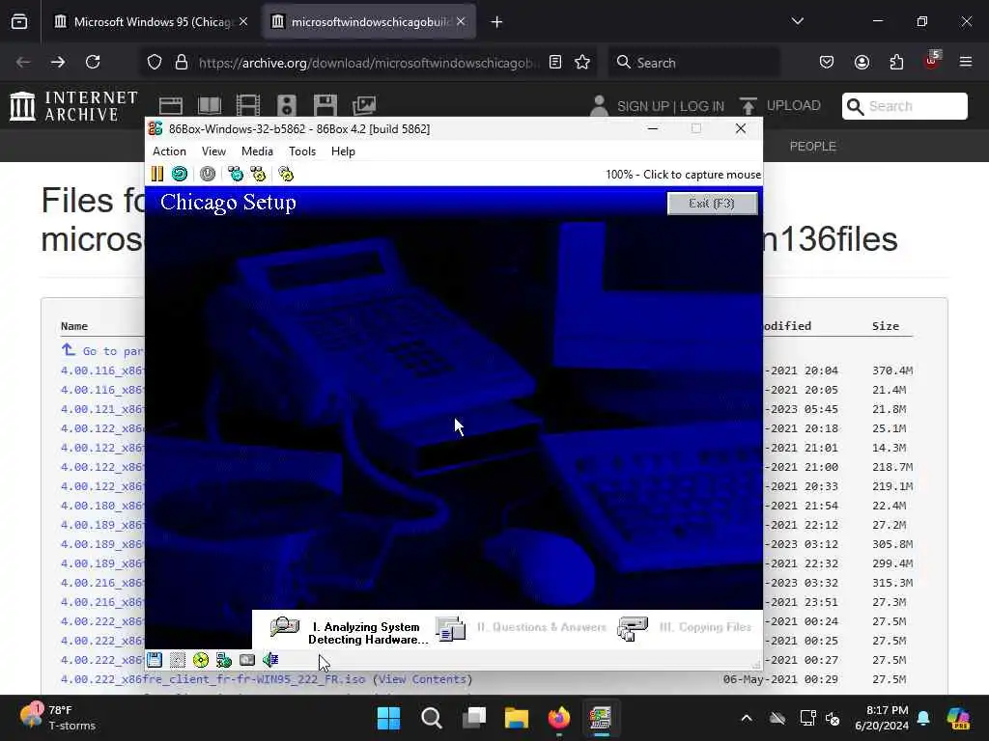Click the network status bar icon in 86Box
Screen dimensions: 989x741
coord(224,660)
